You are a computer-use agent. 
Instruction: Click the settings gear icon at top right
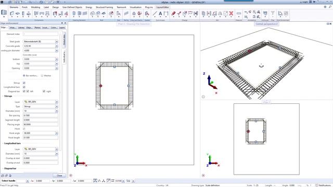[x=325, y=7]
